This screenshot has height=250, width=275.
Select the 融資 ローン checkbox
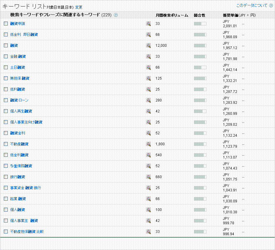6,100
